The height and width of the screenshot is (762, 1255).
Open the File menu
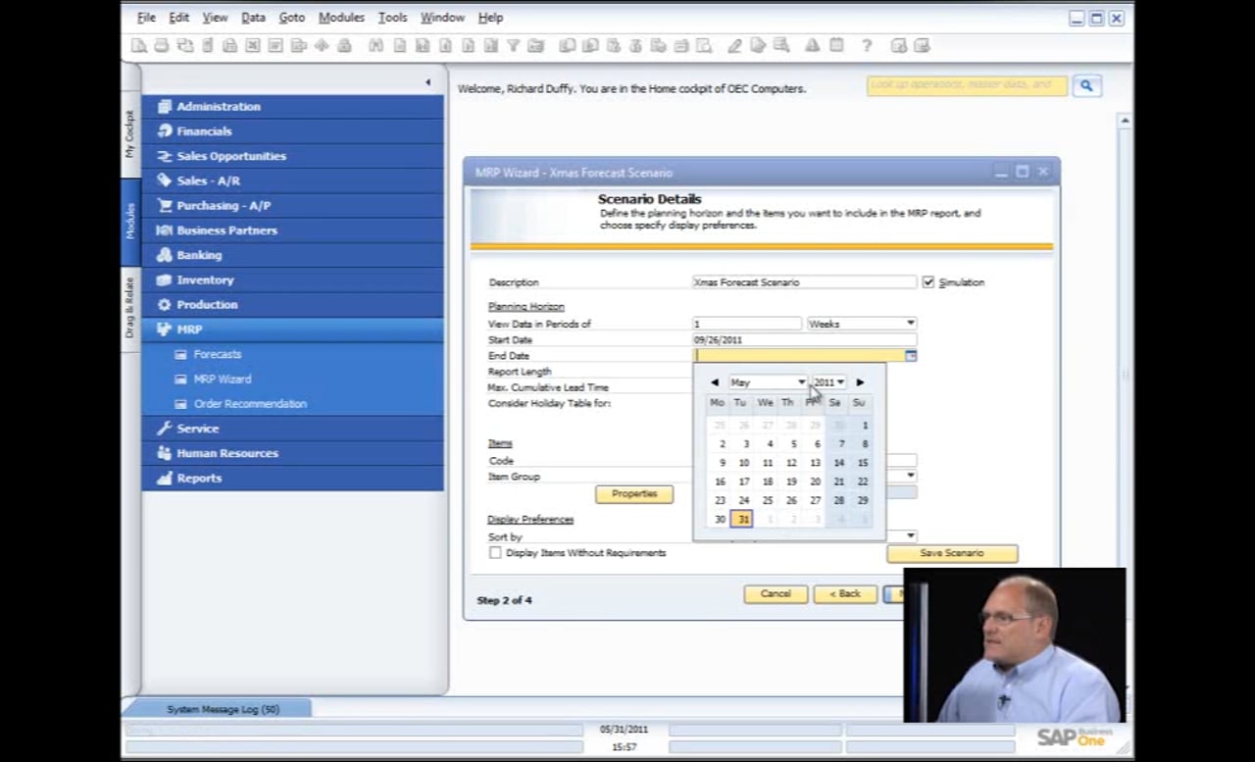(x=146, y=18)
